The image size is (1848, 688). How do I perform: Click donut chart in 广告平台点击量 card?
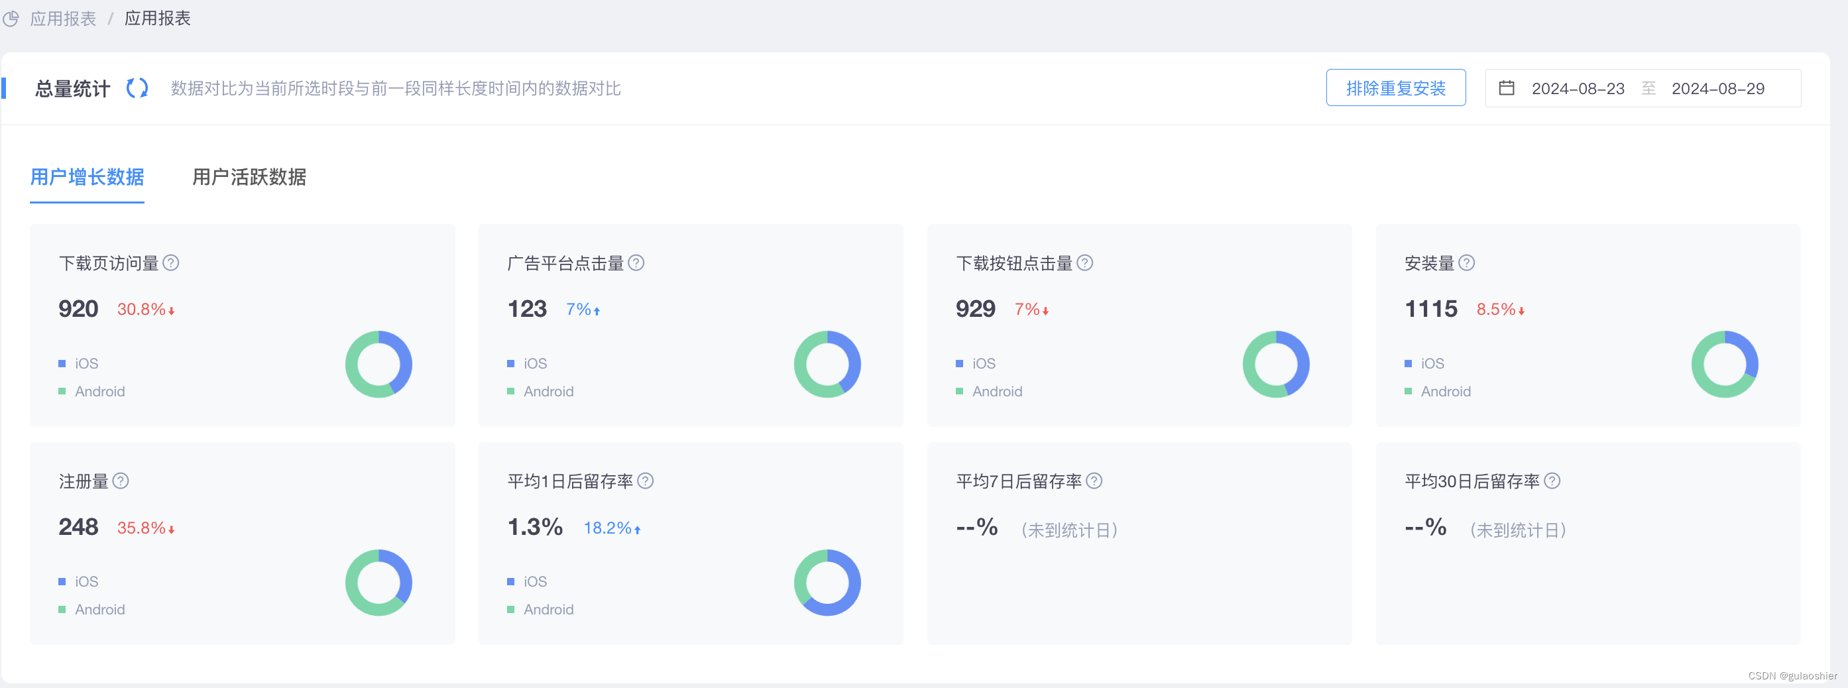point(827,365)
